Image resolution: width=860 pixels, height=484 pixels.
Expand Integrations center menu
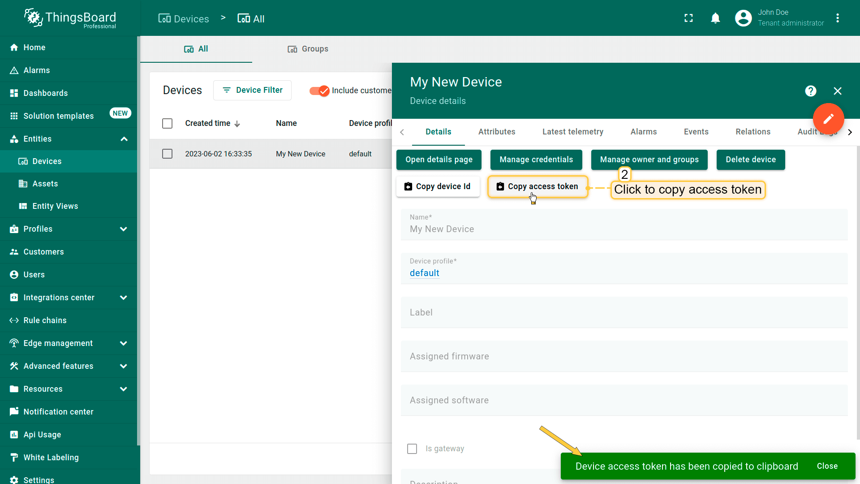tap(123, 298)
